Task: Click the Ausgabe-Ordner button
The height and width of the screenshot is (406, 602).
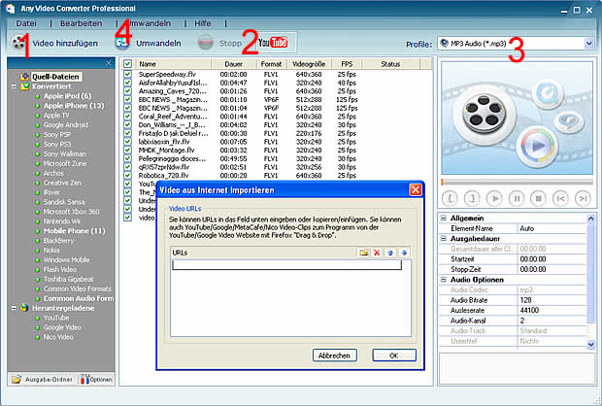Action: point(43,380)
